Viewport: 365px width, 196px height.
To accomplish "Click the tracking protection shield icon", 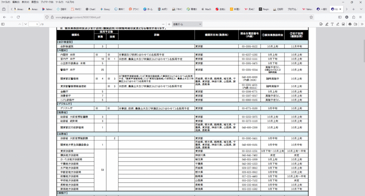I will 47,17.
